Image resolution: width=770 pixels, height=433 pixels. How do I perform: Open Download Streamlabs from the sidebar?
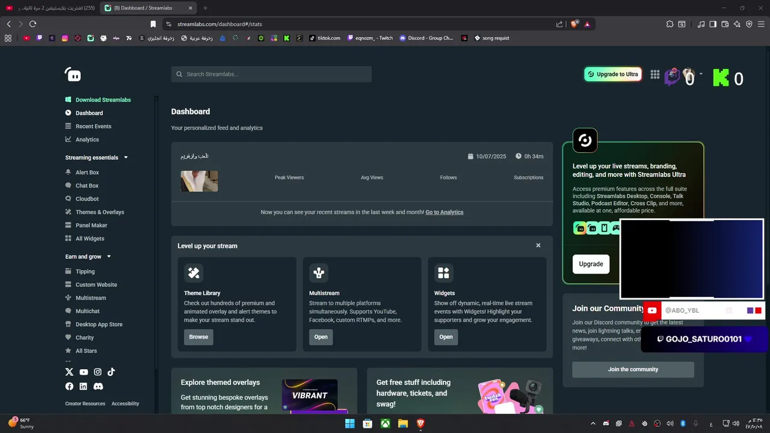pyautogui.click(x=98, y=100)
